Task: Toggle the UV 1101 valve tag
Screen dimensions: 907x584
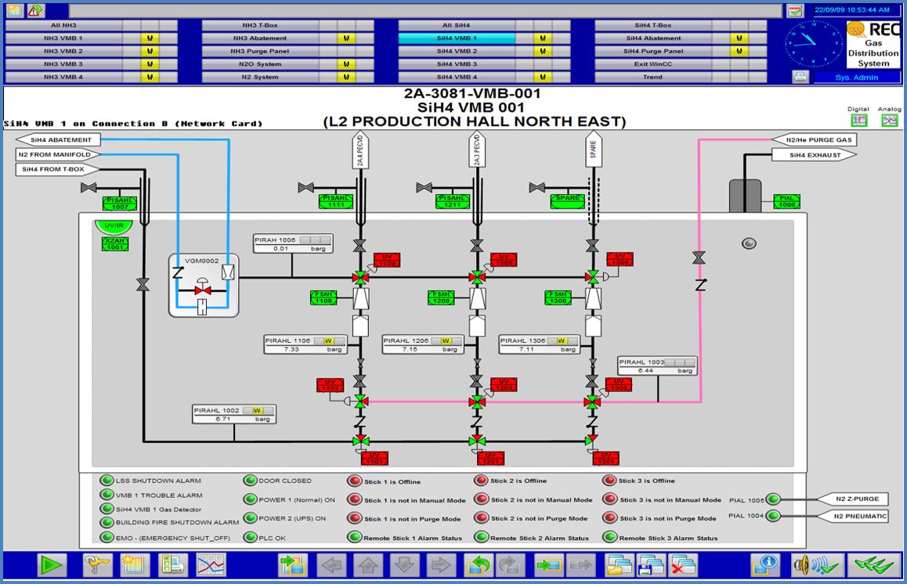Action: 374,459
